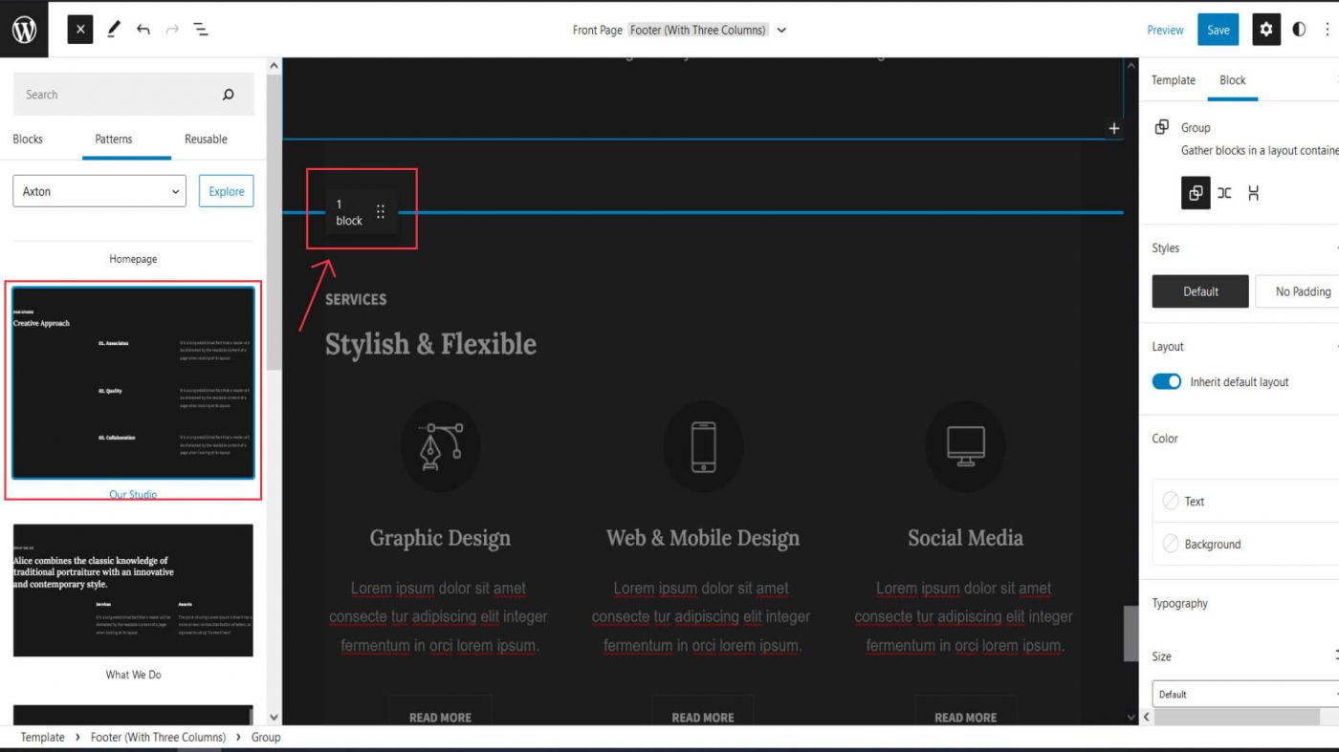The height and width of the screenshot is (752, 1339).
Task: Select the Edit (pencil) tool
Action: [x=113, y=30]
